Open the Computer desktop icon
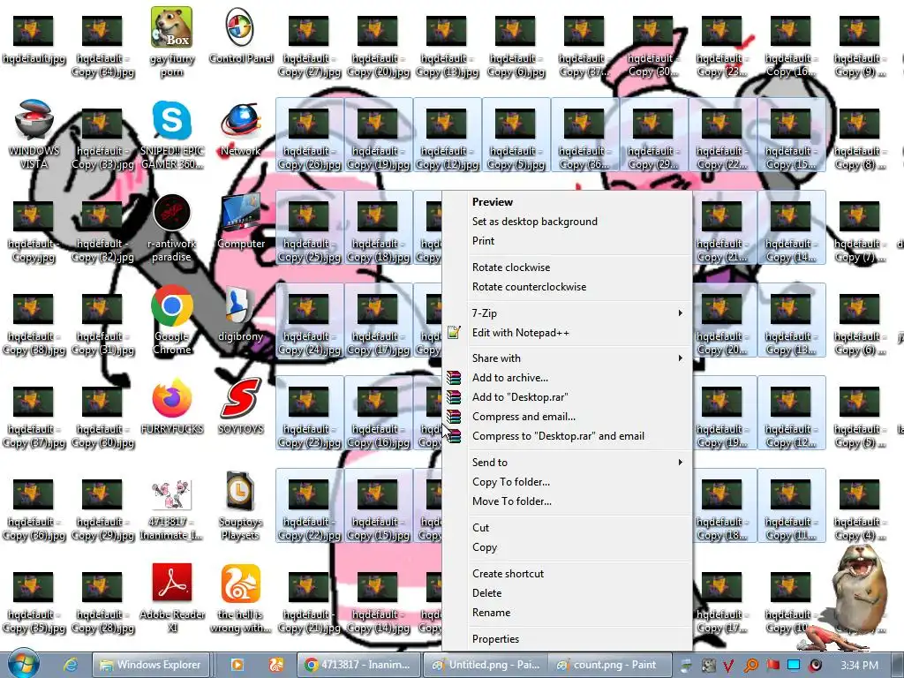The width and height of the screenshot is (904, 678). tap(240, 222)
